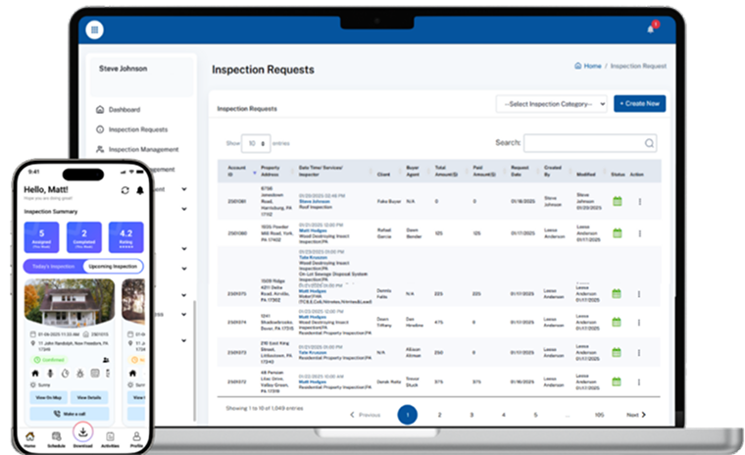Open Select Inspection Category dropdown
745x455 pixels.
552,104
